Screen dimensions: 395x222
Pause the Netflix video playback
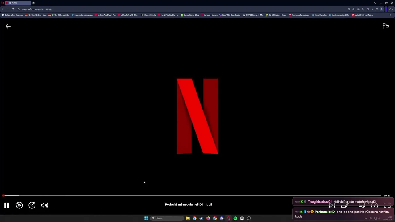coord(6,205)
